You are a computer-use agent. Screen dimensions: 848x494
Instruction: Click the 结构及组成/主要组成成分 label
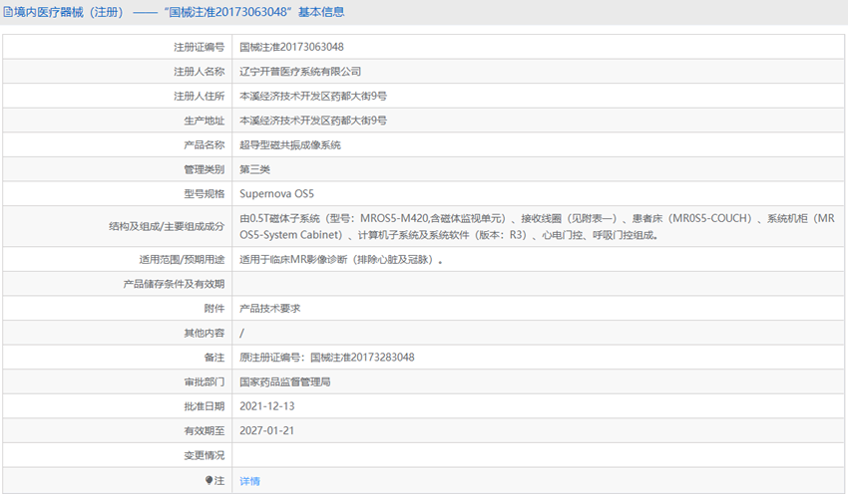coord(167,227)
